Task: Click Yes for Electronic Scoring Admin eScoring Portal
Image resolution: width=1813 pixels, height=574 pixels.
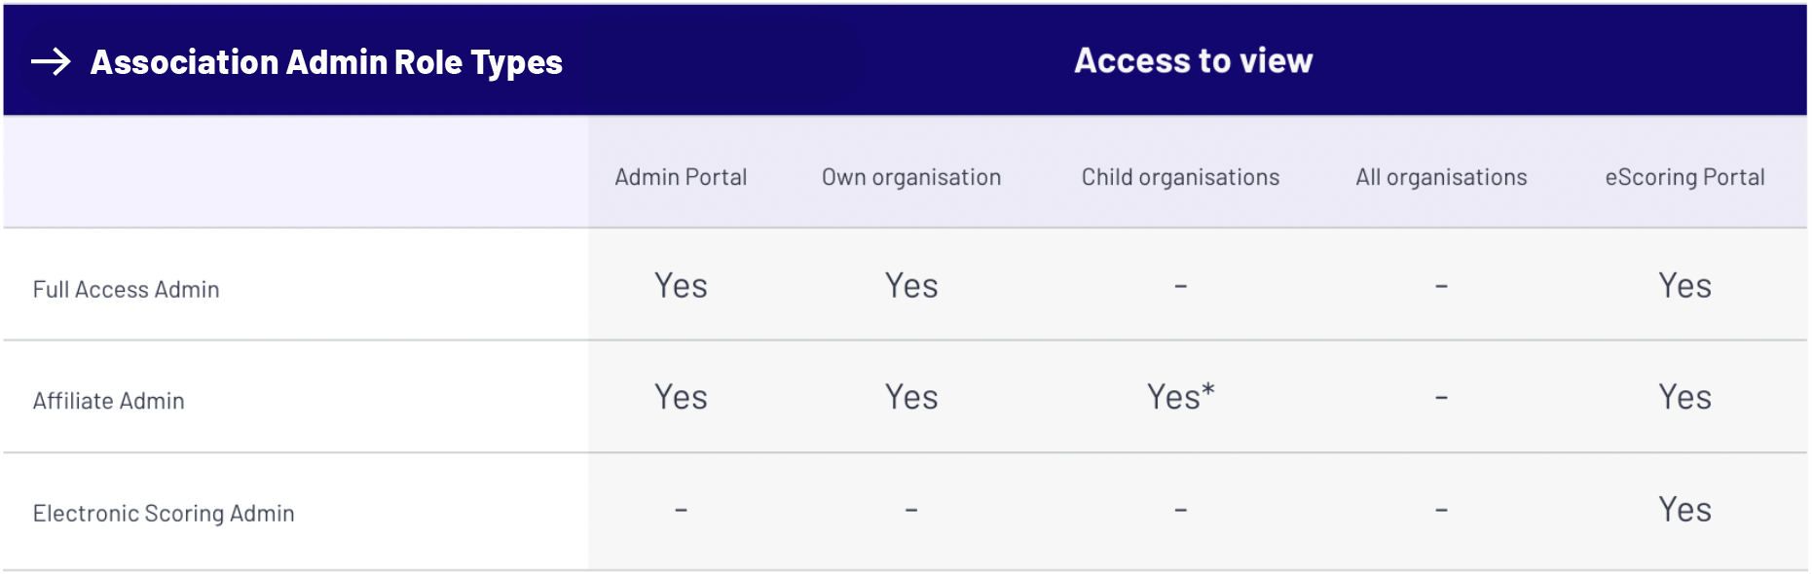Action: click(1684, 510)
